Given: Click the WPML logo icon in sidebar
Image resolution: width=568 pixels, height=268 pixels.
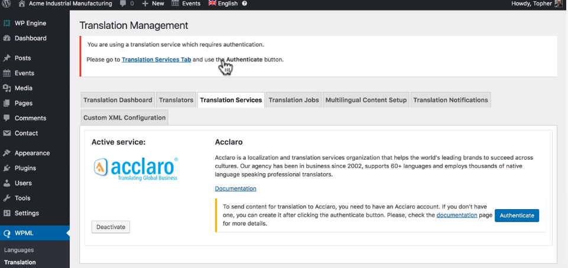Looking at the screenshot, I should tap(7, 233).
